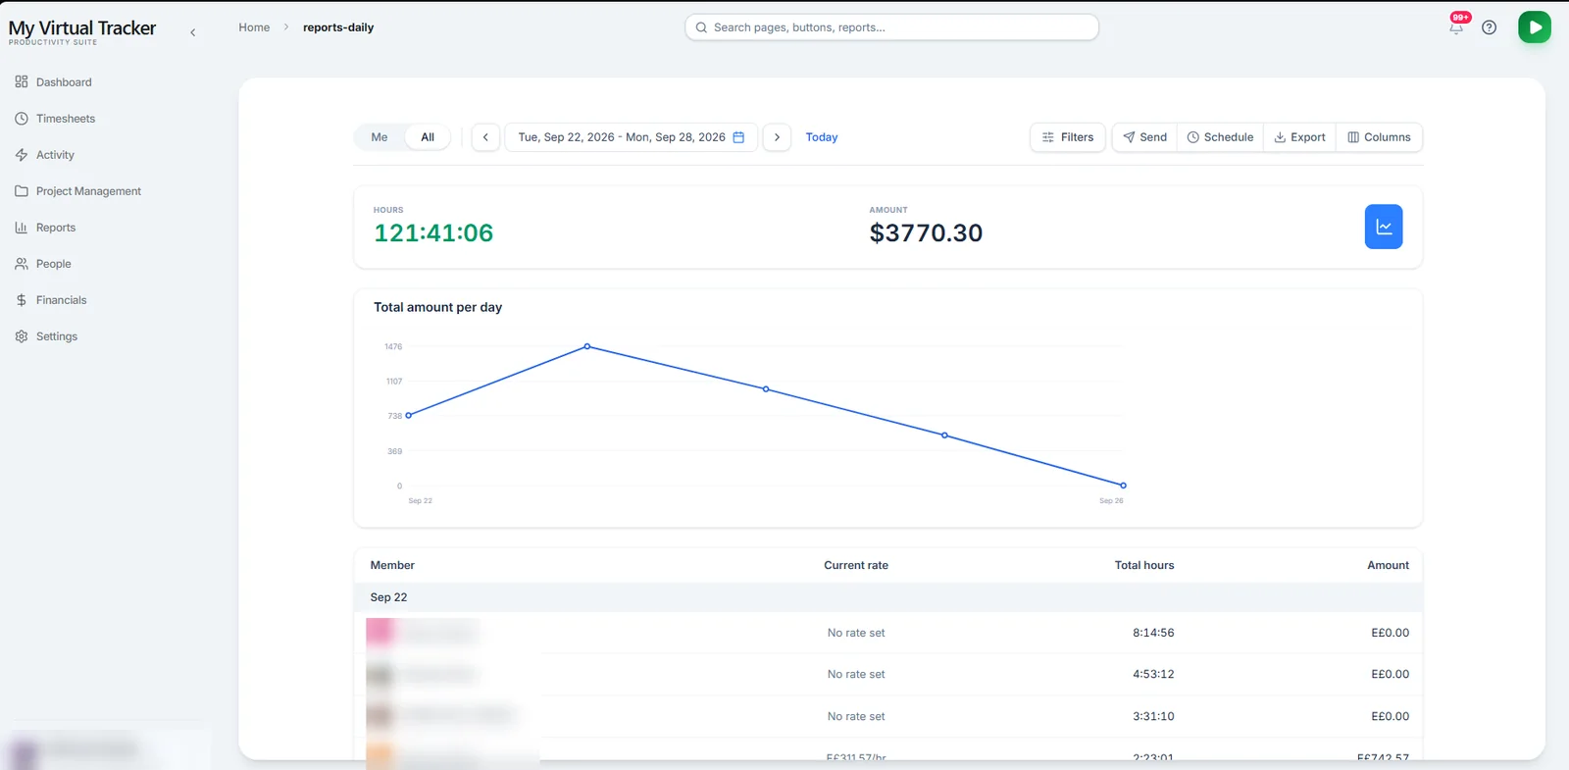Select the peak data point on the chart
This screenshot has width=1569, height=770.
[x=587, y=346]
